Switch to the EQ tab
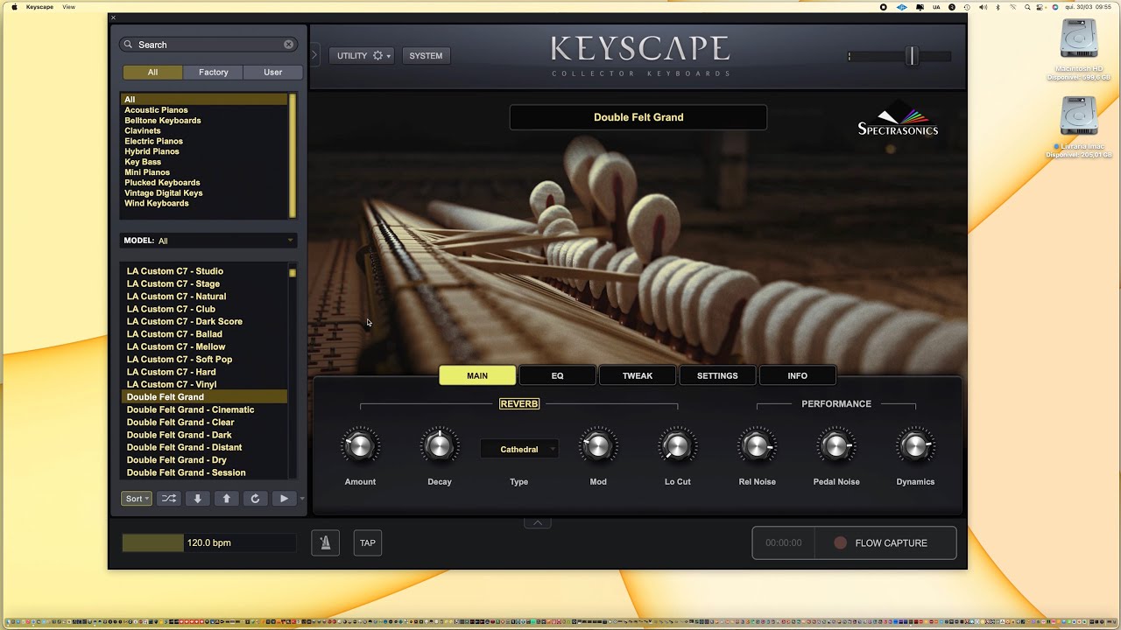The image size is (1121, 630). pos(557,375)
